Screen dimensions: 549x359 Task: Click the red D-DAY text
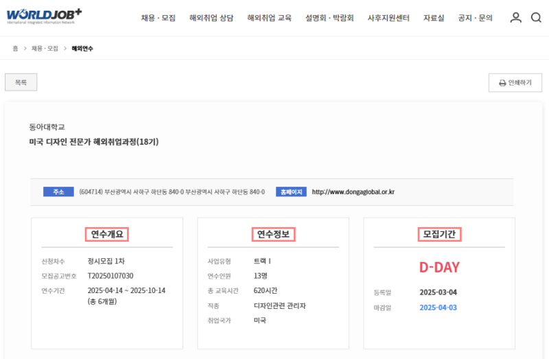(x=439, y=268)
